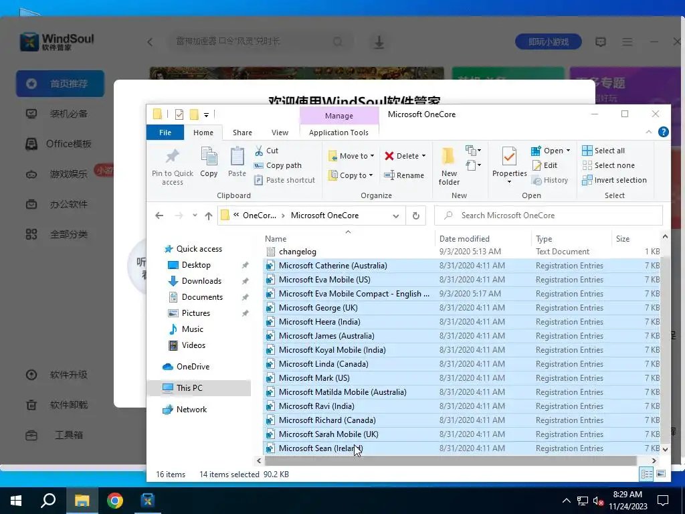
Task: Click Edit in the Open group
Action: [x=545, y=166]
